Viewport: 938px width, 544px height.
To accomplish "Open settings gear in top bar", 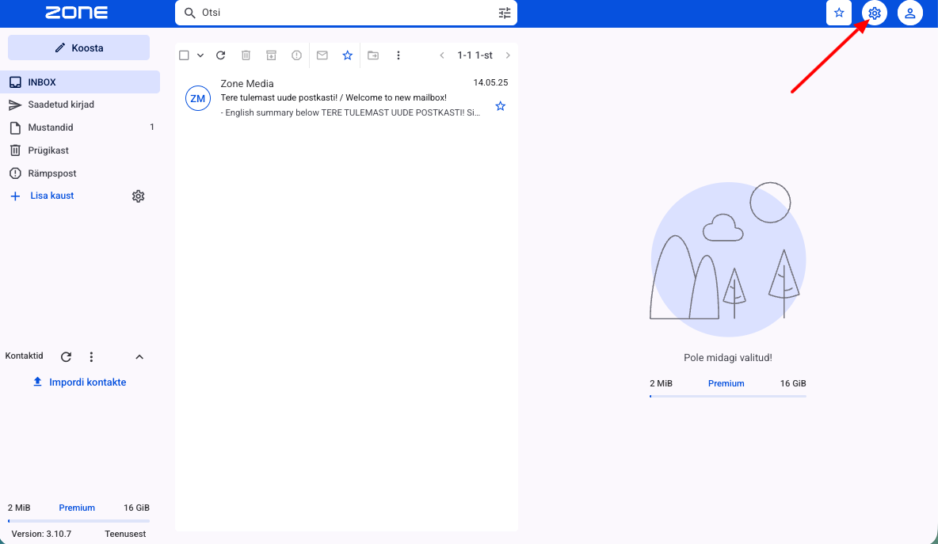I will pyautogui.click(x=874, y=13).
